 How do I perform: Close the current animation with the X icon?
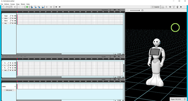15,7
